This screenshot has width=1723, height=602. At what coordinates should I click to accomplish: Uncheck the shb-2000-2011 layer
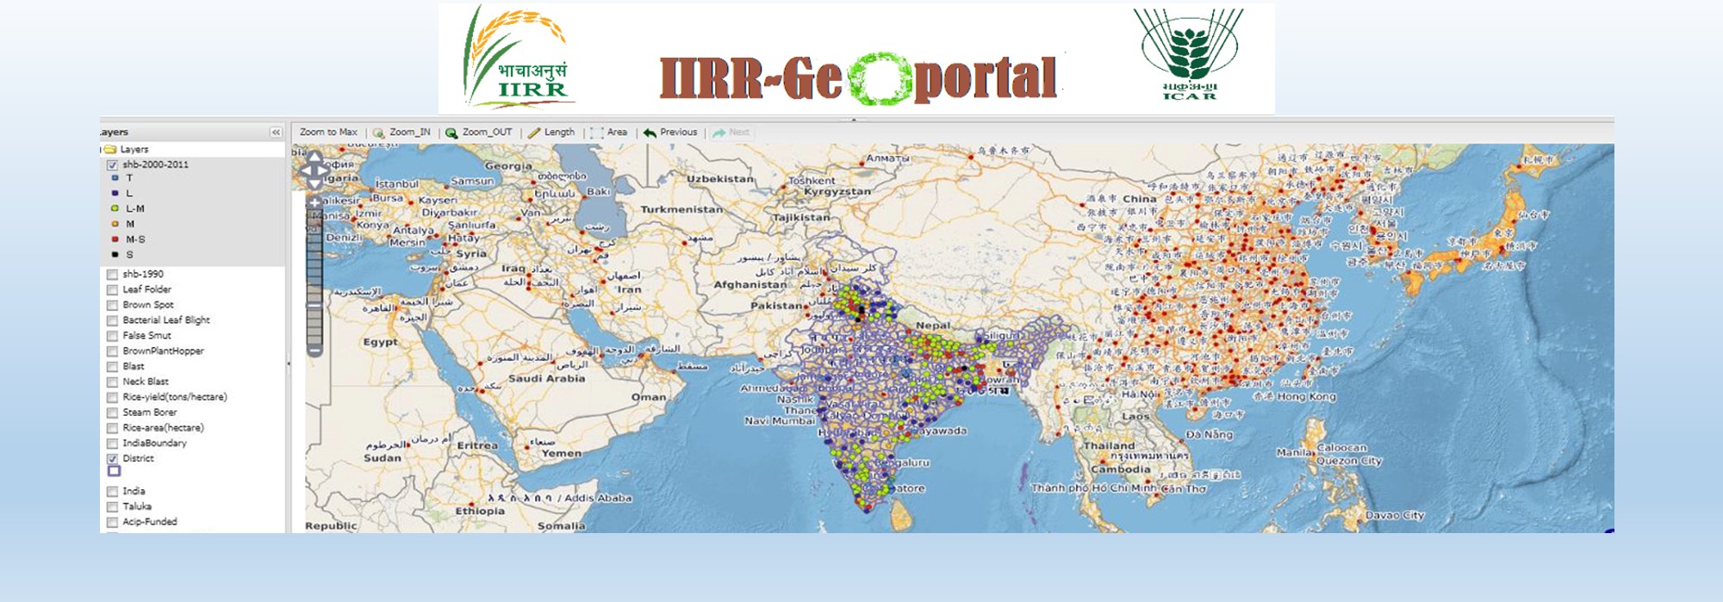coord(112,164)
